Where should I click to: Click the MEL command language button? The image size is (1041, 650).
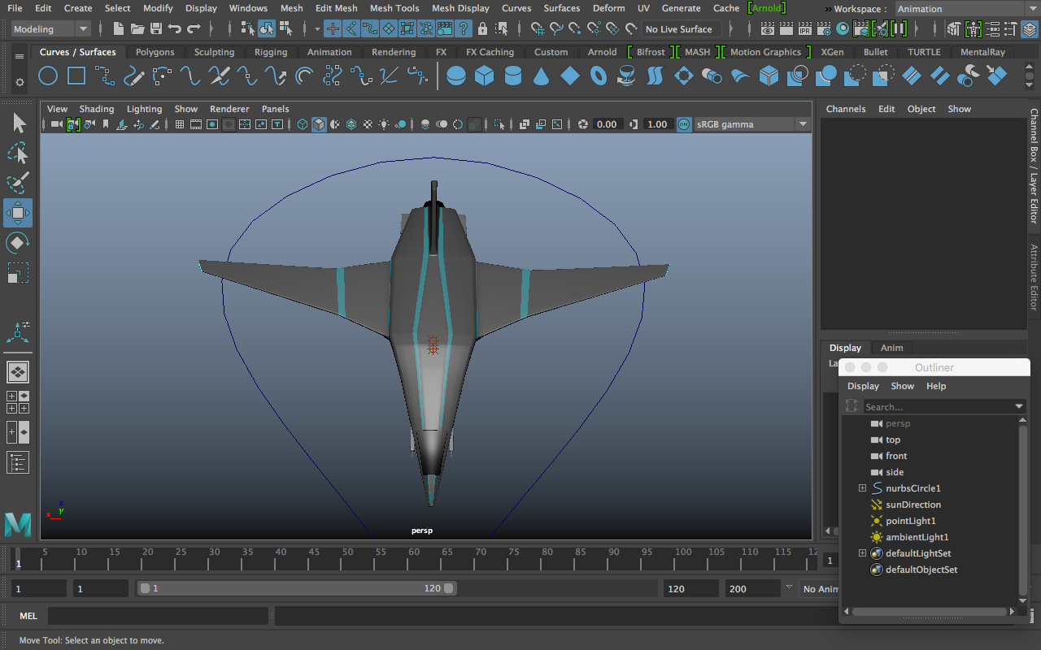[28, 616]
